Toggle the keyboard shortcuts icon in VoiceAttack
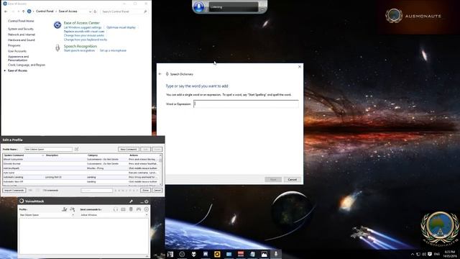Image resolution: width=460 pixels, height=259 pixels. 123,209
